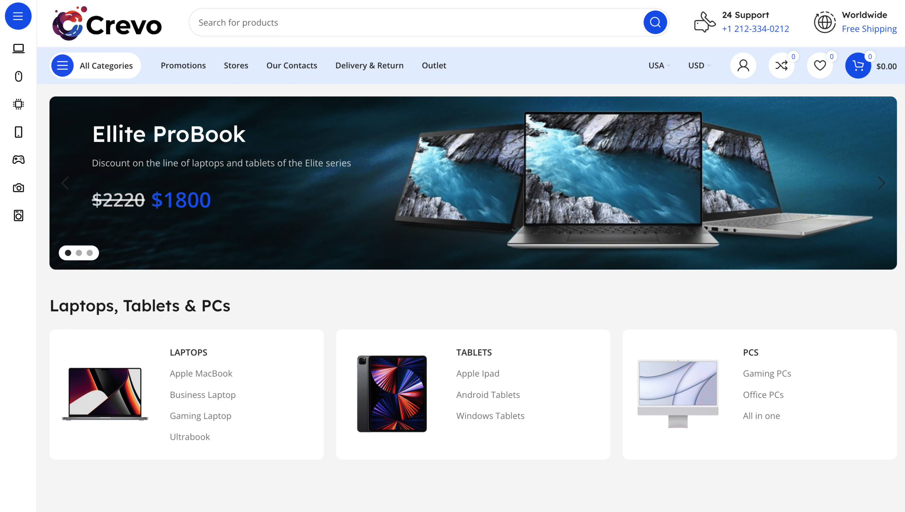Screen dimensions: 905x512
Task: Open the Promotions menu item
Action: click(x=183, y=66)
